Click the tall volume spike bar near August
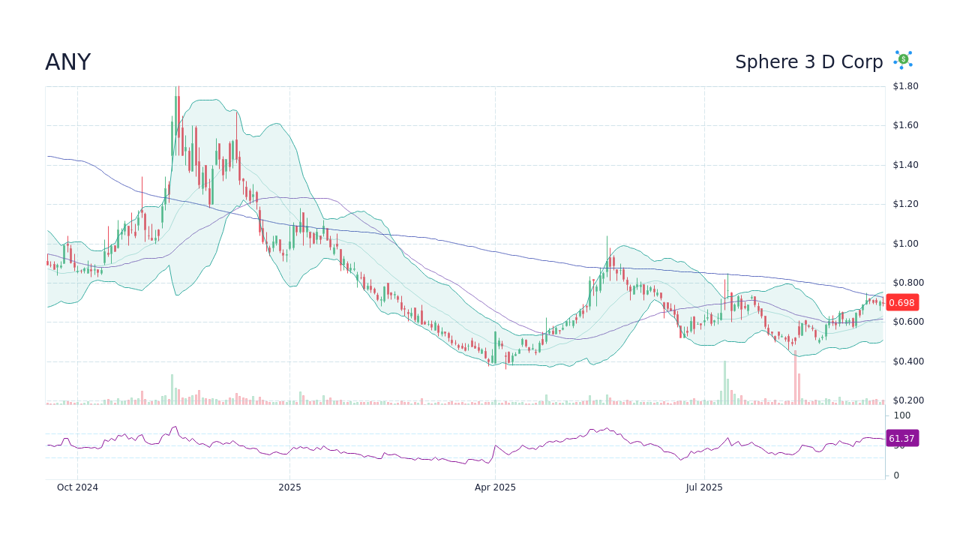 (x=796, y=379)
